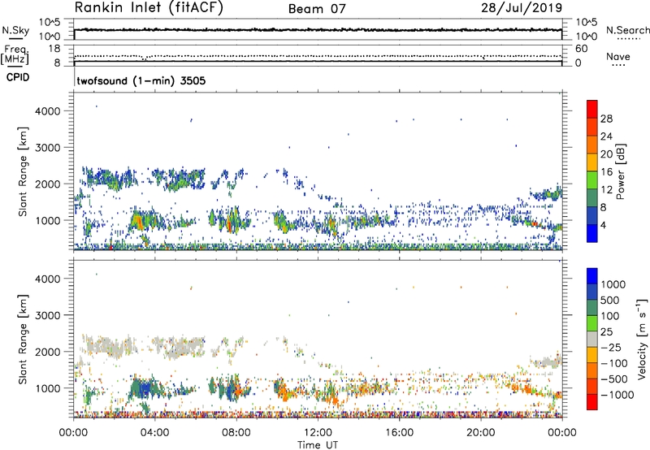Click the '4000' range tick on the power panel
The image size is (650, 450).
[47, 111]
